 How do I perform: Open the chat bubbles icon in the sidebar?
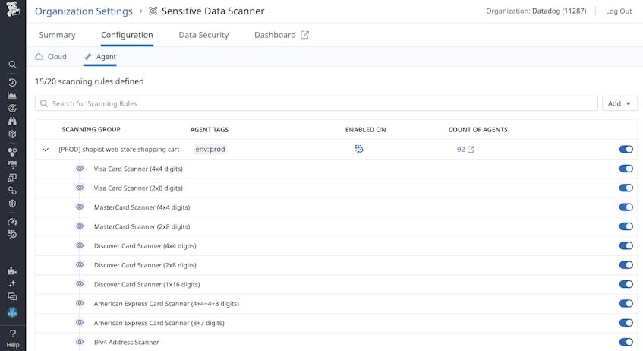12,296
